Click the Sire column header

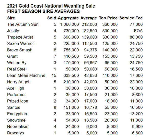click(x=11, y=18)
